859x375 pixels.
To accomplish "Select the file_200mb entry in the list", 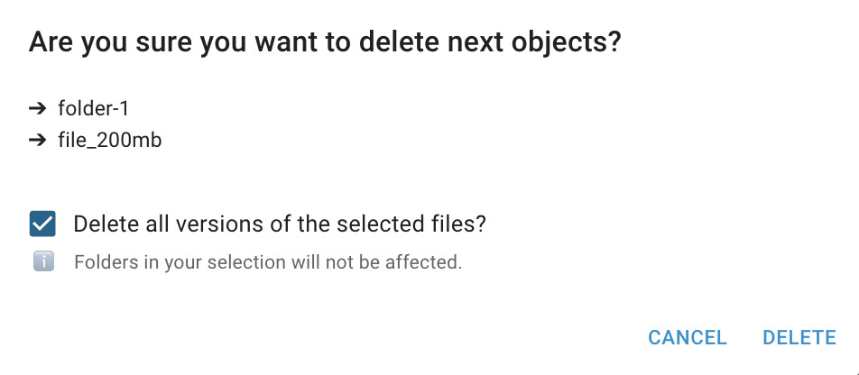I will coord(109,140).
